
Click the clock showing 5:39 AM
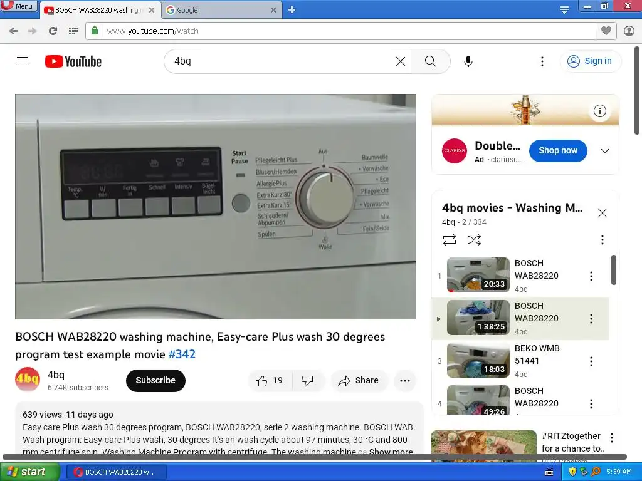pos(619,472)
